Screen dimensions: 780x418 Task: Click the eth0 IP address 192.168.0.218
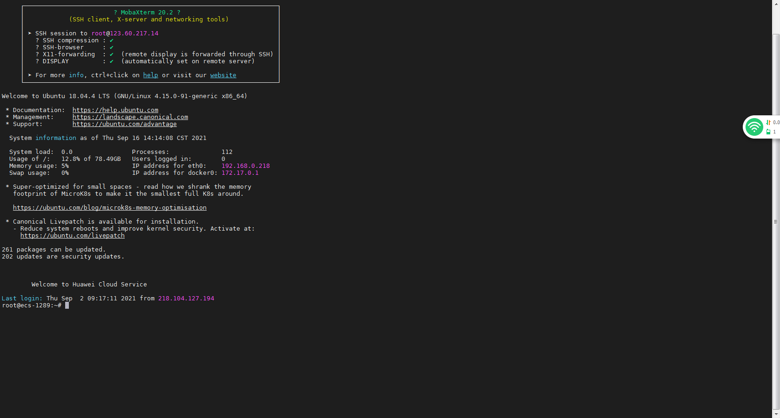coord(246,166)
